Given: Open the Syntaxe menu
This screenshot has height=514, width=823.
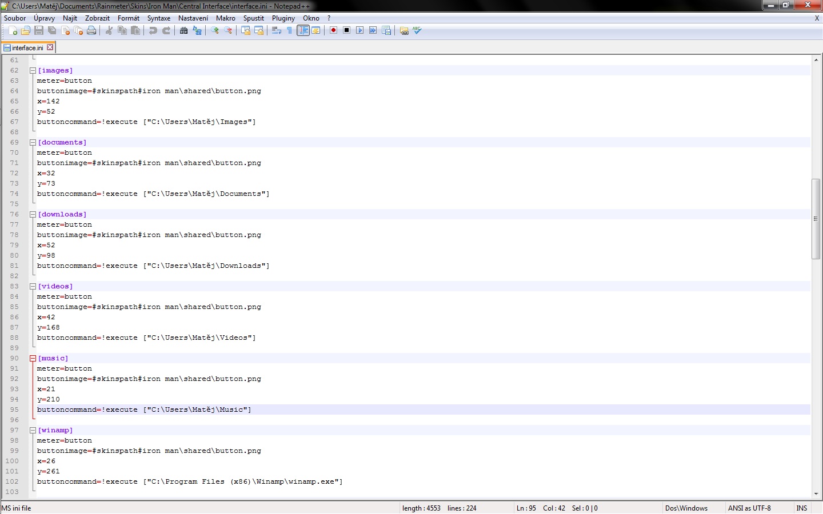Looking at the screenshot, I should pyautogui.click(x=158, y=18).
